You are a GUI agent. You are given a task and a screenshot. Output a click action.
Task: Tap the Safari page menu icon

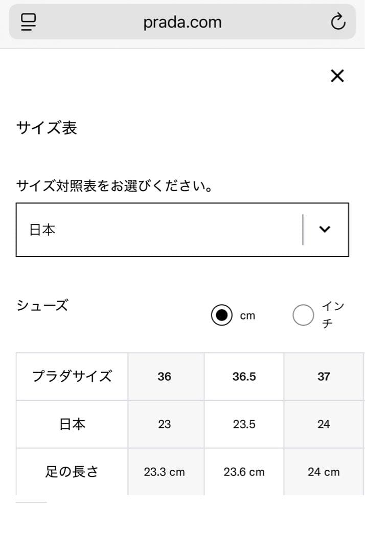[x=29, y=22]
